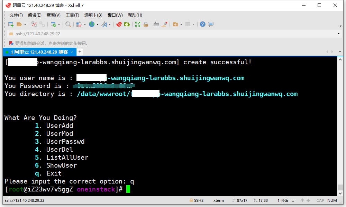Open Help via blue question mark icon
The image size is (346, 207).
click(x=202, y=24)
